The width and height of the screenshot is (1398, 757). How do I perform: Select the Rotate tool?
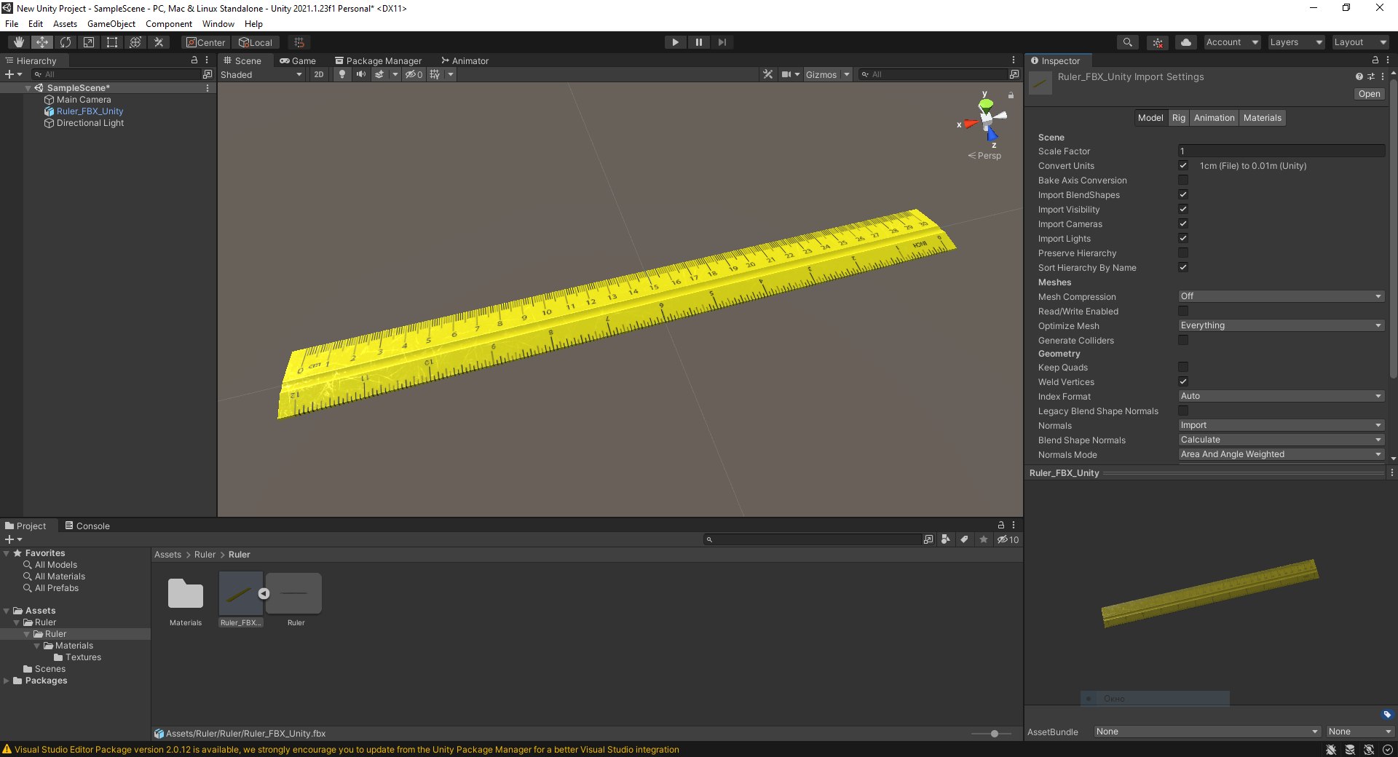(66, 42)
